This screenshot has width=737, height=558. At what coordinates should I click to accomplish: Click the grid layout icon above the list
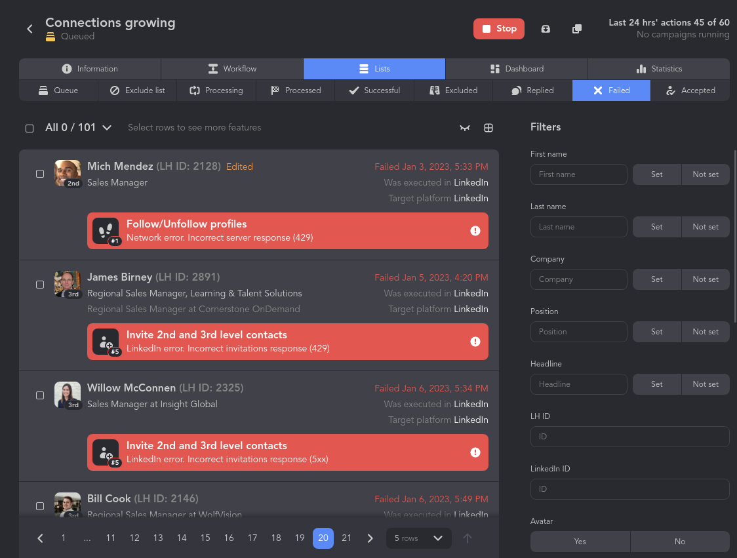click(x=488, y=128)
